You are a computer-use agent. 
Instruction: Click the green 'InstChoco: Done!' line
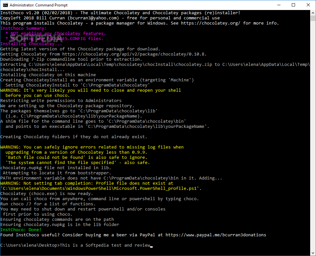[21, 230]
